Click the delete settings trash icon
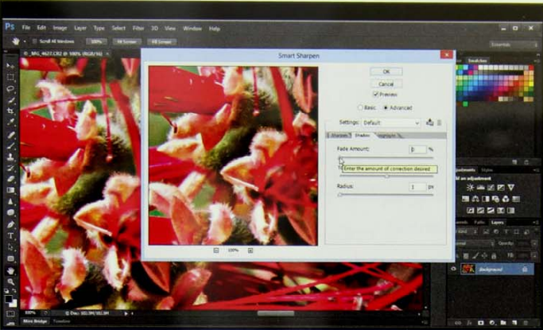The width and height of the screenshot is (543, 330). tap(439, 122)
